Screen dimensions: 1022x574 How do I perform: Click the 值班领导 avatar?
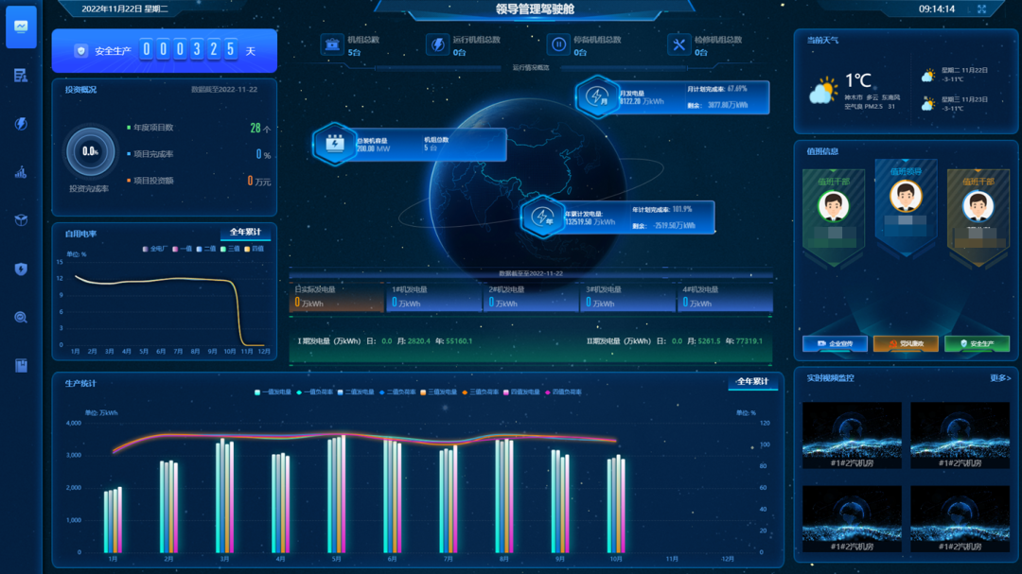coord(906,196)
